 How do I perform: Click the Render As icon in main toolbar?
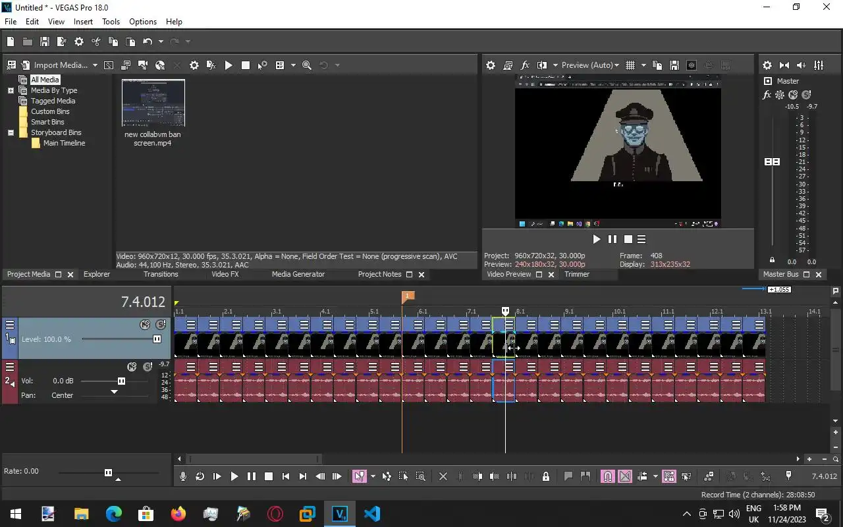click(x=62, y=42)
